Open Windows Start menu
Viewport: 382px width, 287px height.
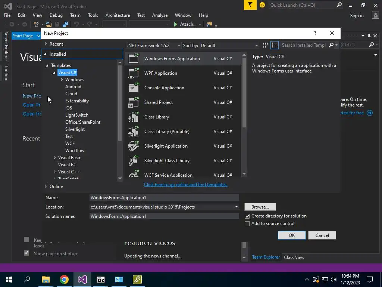pos(9,280)
